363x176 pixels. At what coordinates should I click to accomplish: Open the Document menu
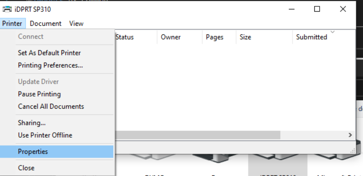pos(46,23)
